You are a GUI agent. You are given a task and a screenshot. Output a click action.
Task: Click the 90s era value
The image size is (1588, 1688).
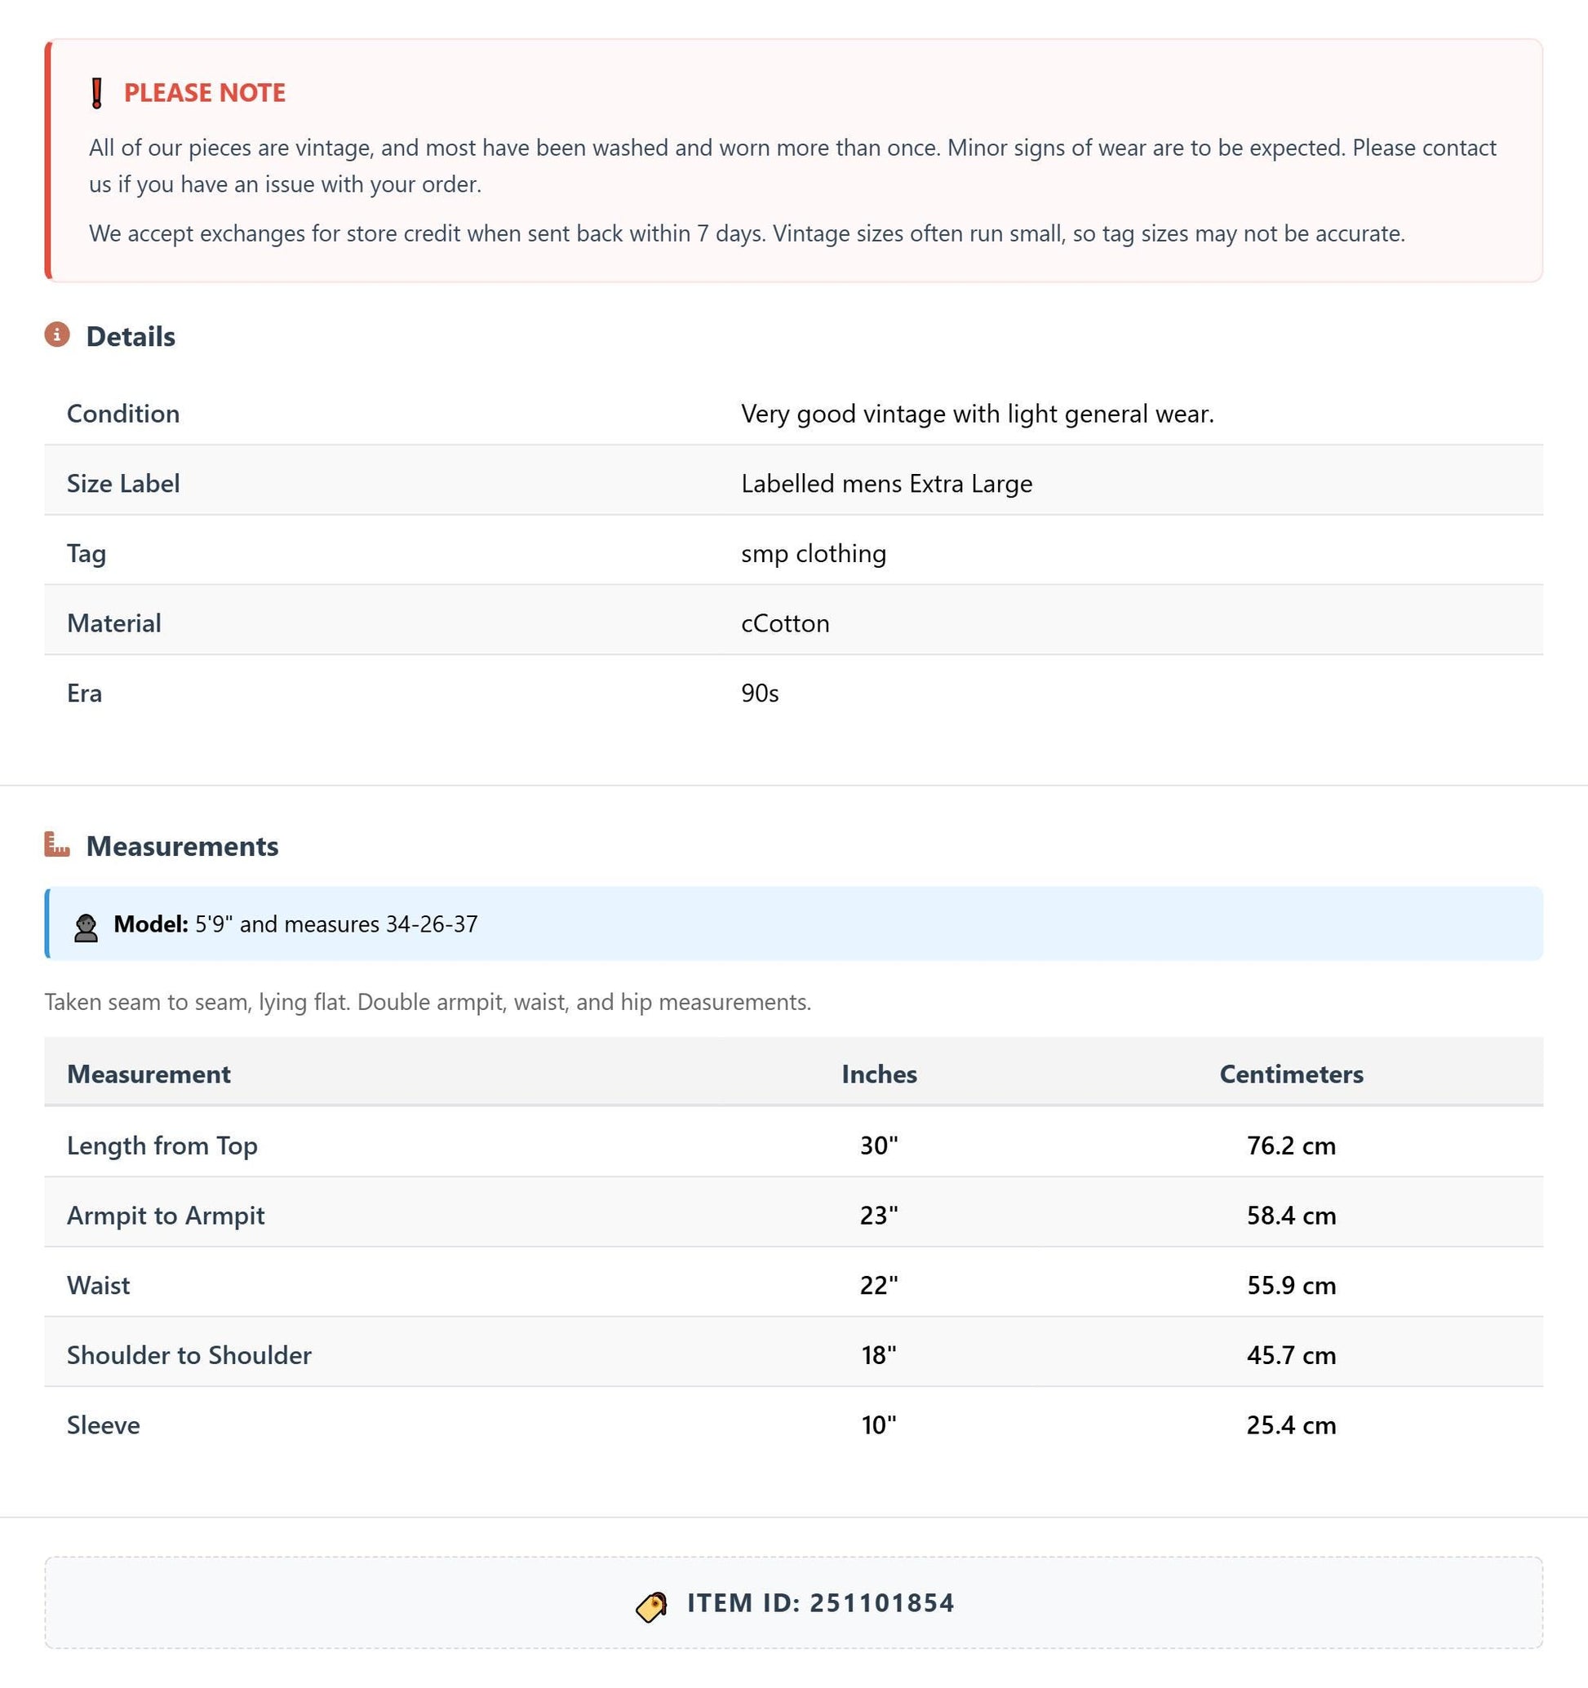coord(760,693)
